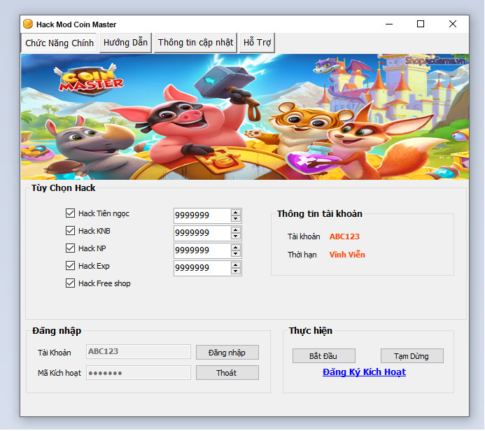Viewport: 485px width, 431px height.
Task: Click the Bắt Đầu button
Action: coord(323,356)
